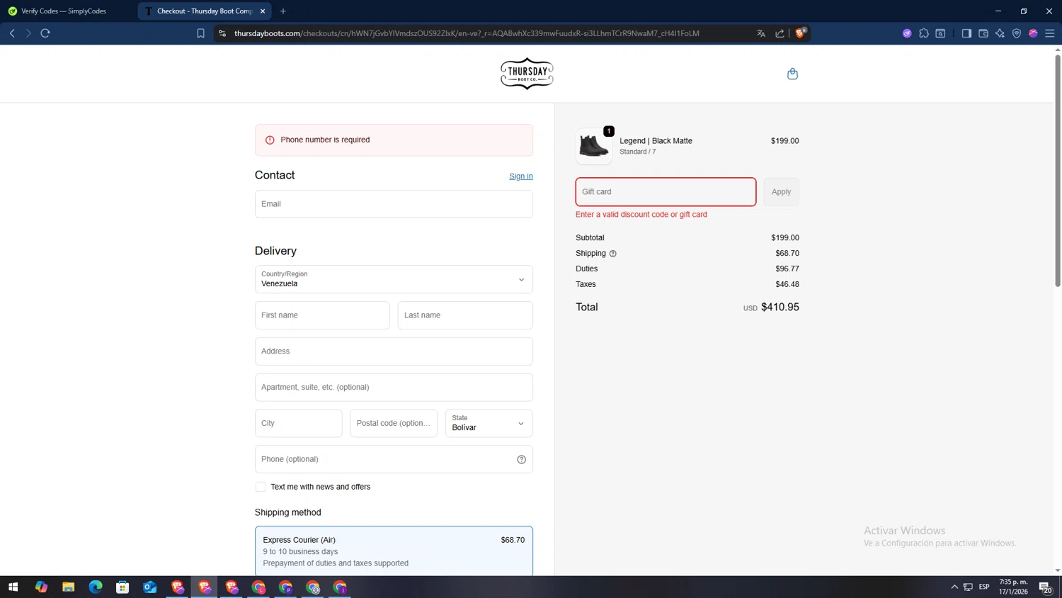Viewport: 1062px width, 598px height.
Task: Click the 'Phone number is required' alert
Action: (x=394, y=140)
